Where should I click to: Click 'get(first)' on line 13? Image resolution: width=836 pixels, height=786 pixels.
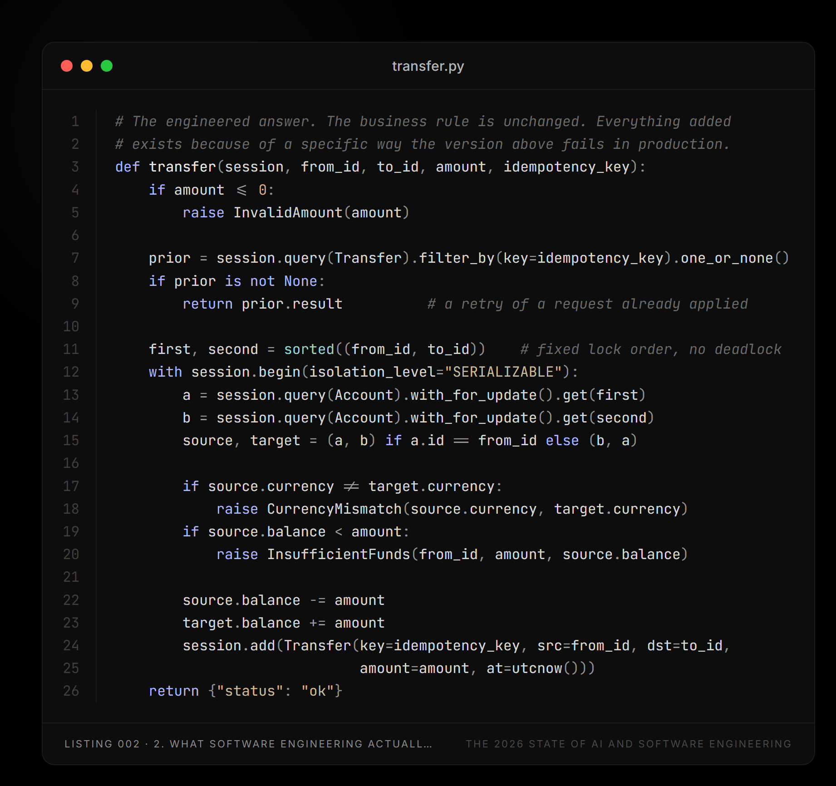pyautogui.click(x=604, y=395)
